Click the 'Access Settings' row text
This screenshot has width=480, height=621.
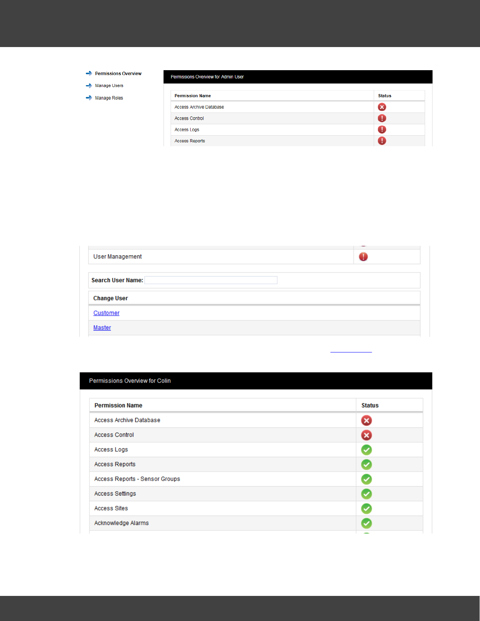click(115, 494)
